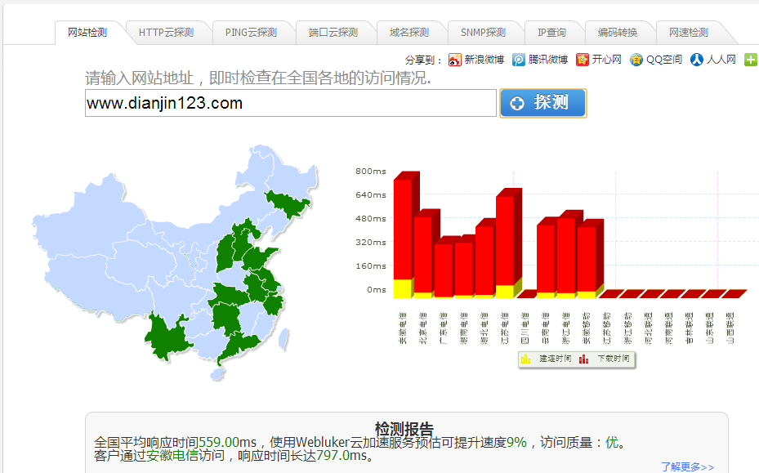Click the QQ空间 star icon
The image size is (759, 473).
tap(636, 60)
